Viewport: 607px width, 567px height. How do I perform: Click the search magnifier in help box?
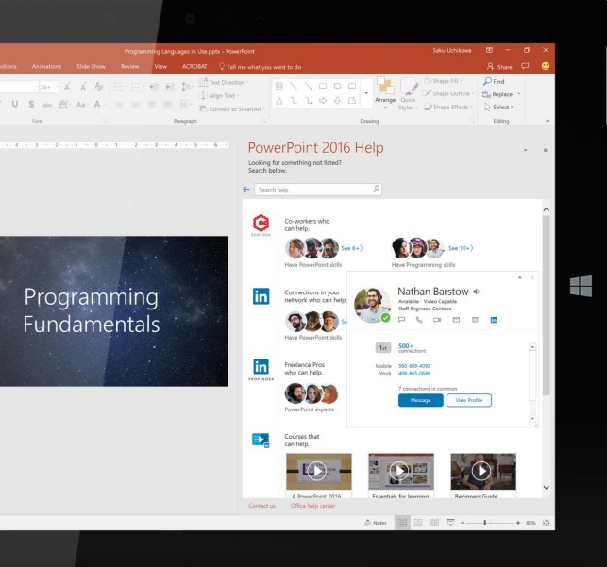pyautogui.click(x=376, y=189)
